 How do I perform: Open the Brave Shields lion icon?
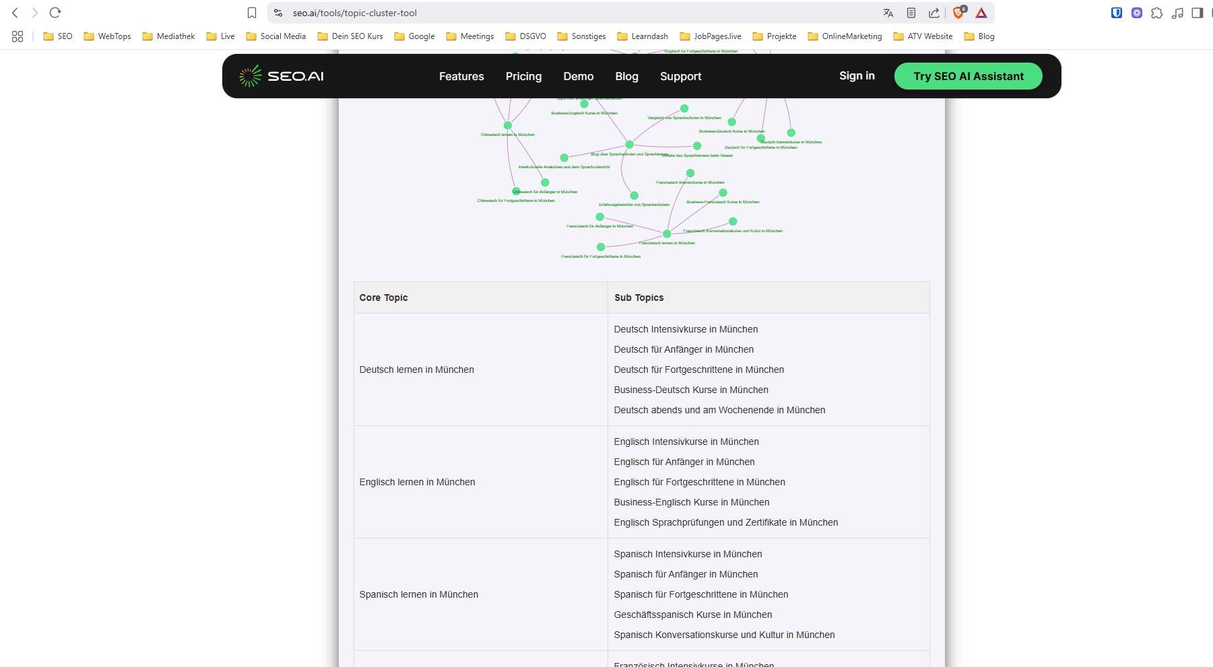(958, 13)
